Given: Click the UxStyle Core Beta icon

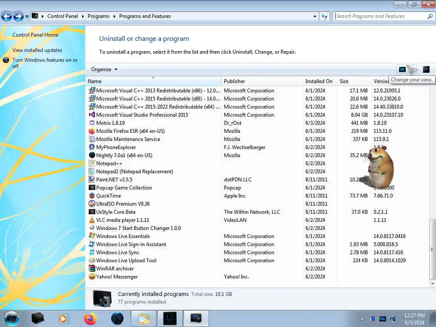Looking at the screenshot, I should (x=92, y=212).
